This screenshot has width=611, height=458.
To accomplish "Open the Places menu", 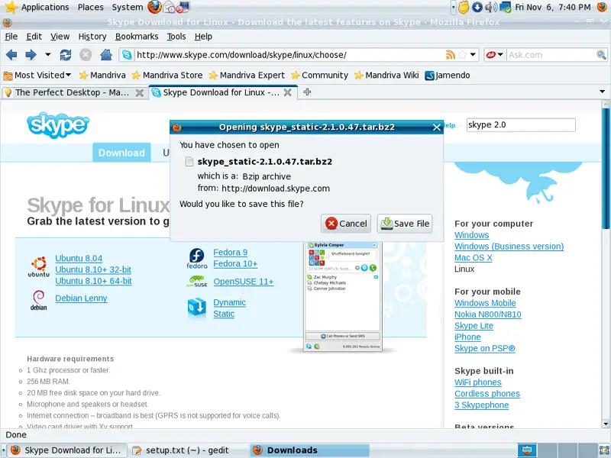I will (90, 7).
